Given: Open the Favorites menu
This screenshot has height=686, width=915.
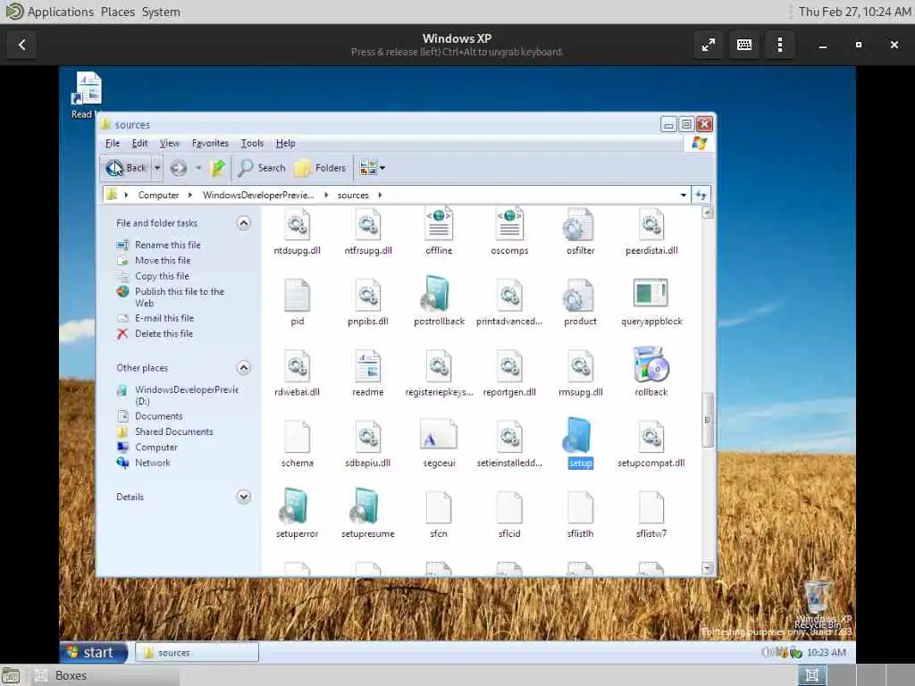Looking at the screenshot, I should point(210,143).
